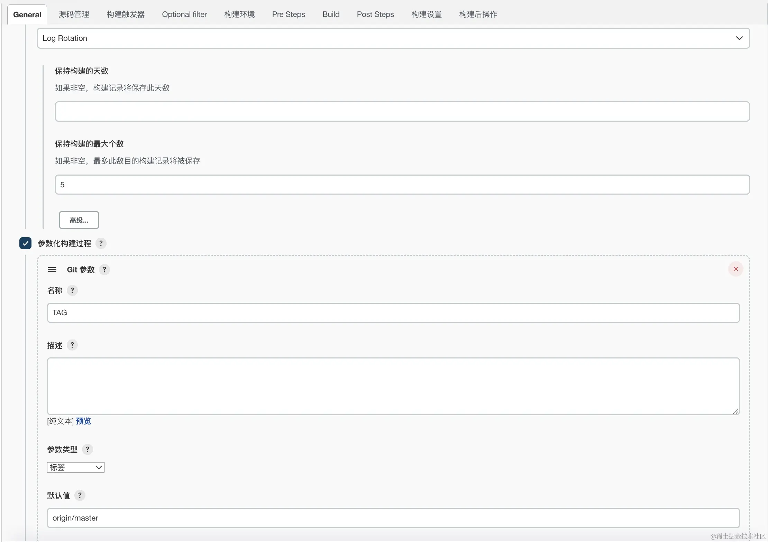Click help icon next to 默认值 label
Image resolution: width=768 pixels, height=542 pixels.
[x=80, y=495]
